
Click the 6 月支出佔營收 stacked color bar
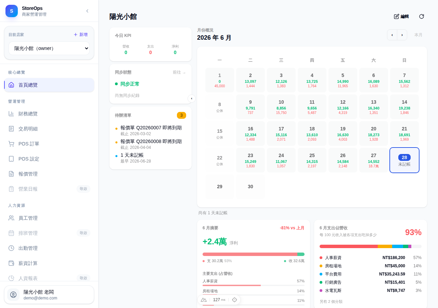click(371, 246)
